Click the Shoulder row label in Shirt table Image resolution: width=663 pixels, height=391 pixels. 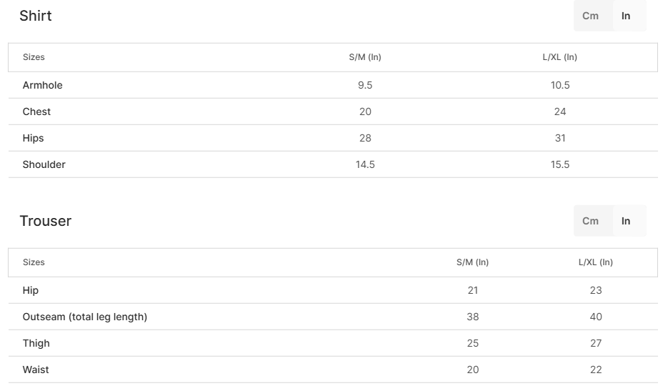pos(44,164)
